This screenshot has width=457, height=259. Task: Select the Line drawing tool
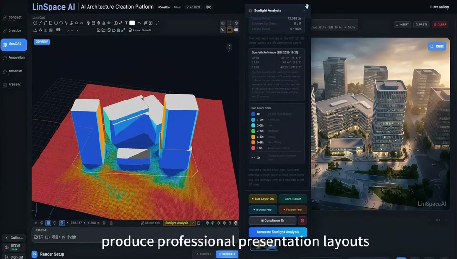point(40,23)
